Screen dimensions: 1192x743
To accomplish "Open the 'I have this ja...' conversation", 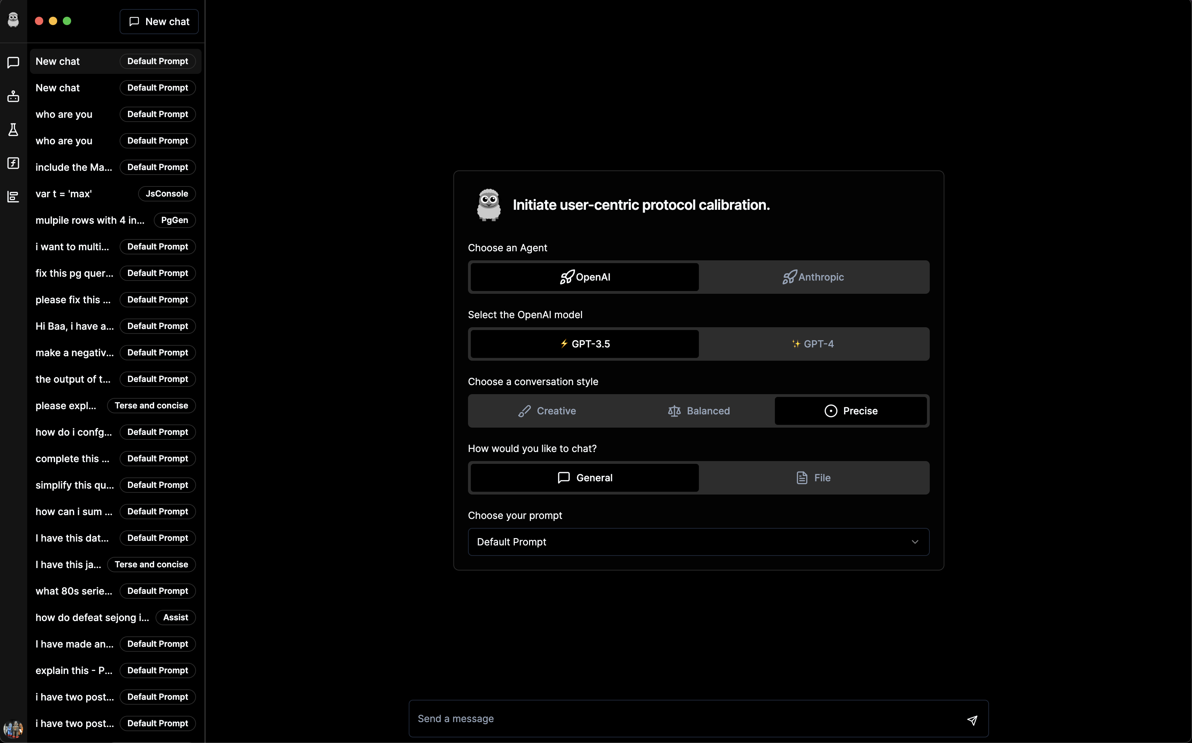I will (x=115, y=565).
